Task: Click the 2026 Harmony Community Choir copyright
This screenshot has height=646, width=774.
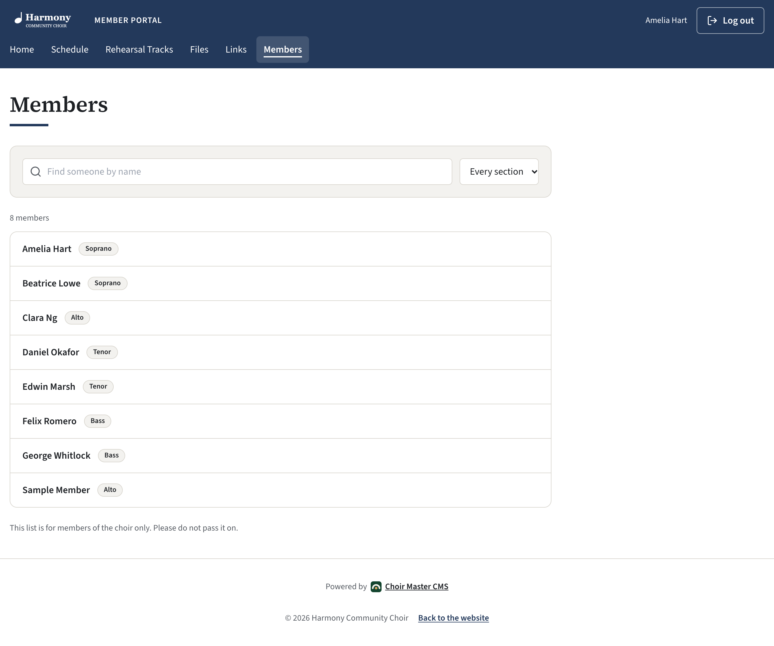Action: (x=346, y=618)
